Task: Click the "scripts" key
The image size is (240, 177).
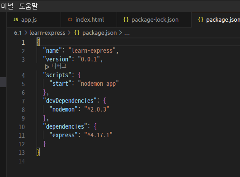Action: 57,75
